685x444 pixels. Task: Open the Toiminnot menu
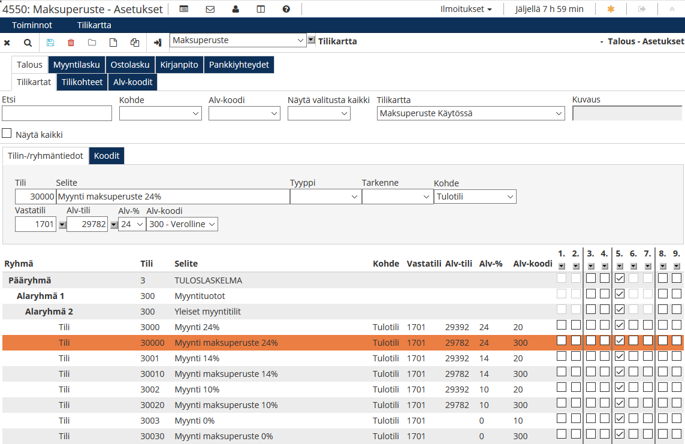click(32, 25)
